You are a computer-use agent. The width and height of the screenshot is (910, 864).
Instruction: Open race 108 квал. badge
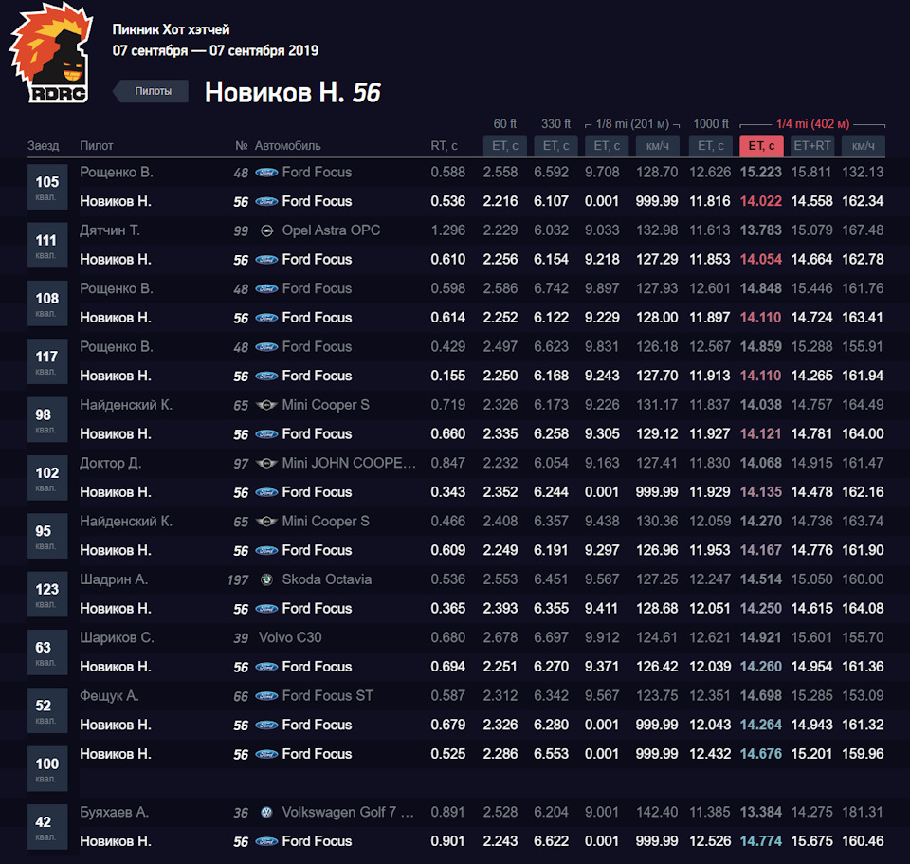47,303
